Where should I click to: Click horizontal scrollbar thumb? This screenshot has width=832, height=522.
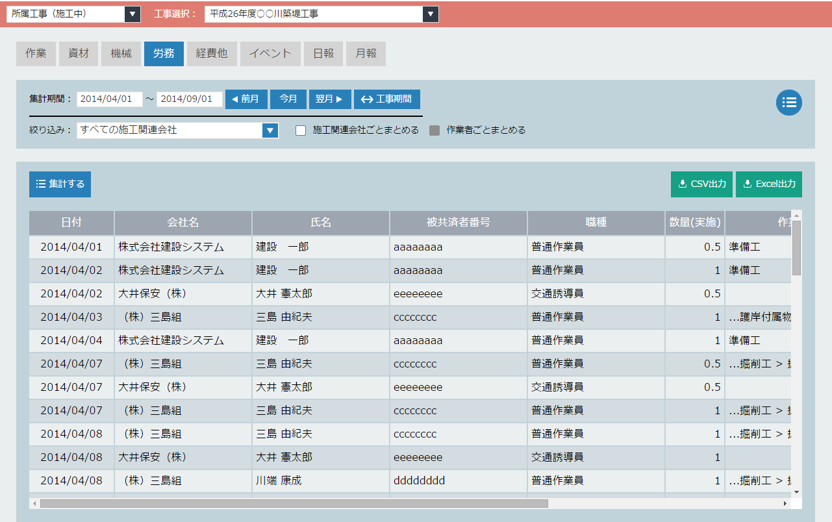pos(294,503)
